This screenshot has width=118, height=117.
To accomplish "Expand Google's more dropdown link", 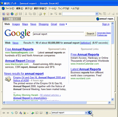I will coord(63,24).
